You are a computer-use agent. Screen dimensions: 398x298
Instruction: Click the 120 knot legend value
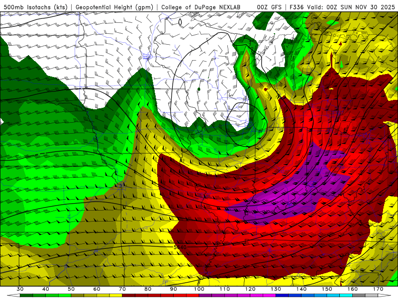[250, 289]
